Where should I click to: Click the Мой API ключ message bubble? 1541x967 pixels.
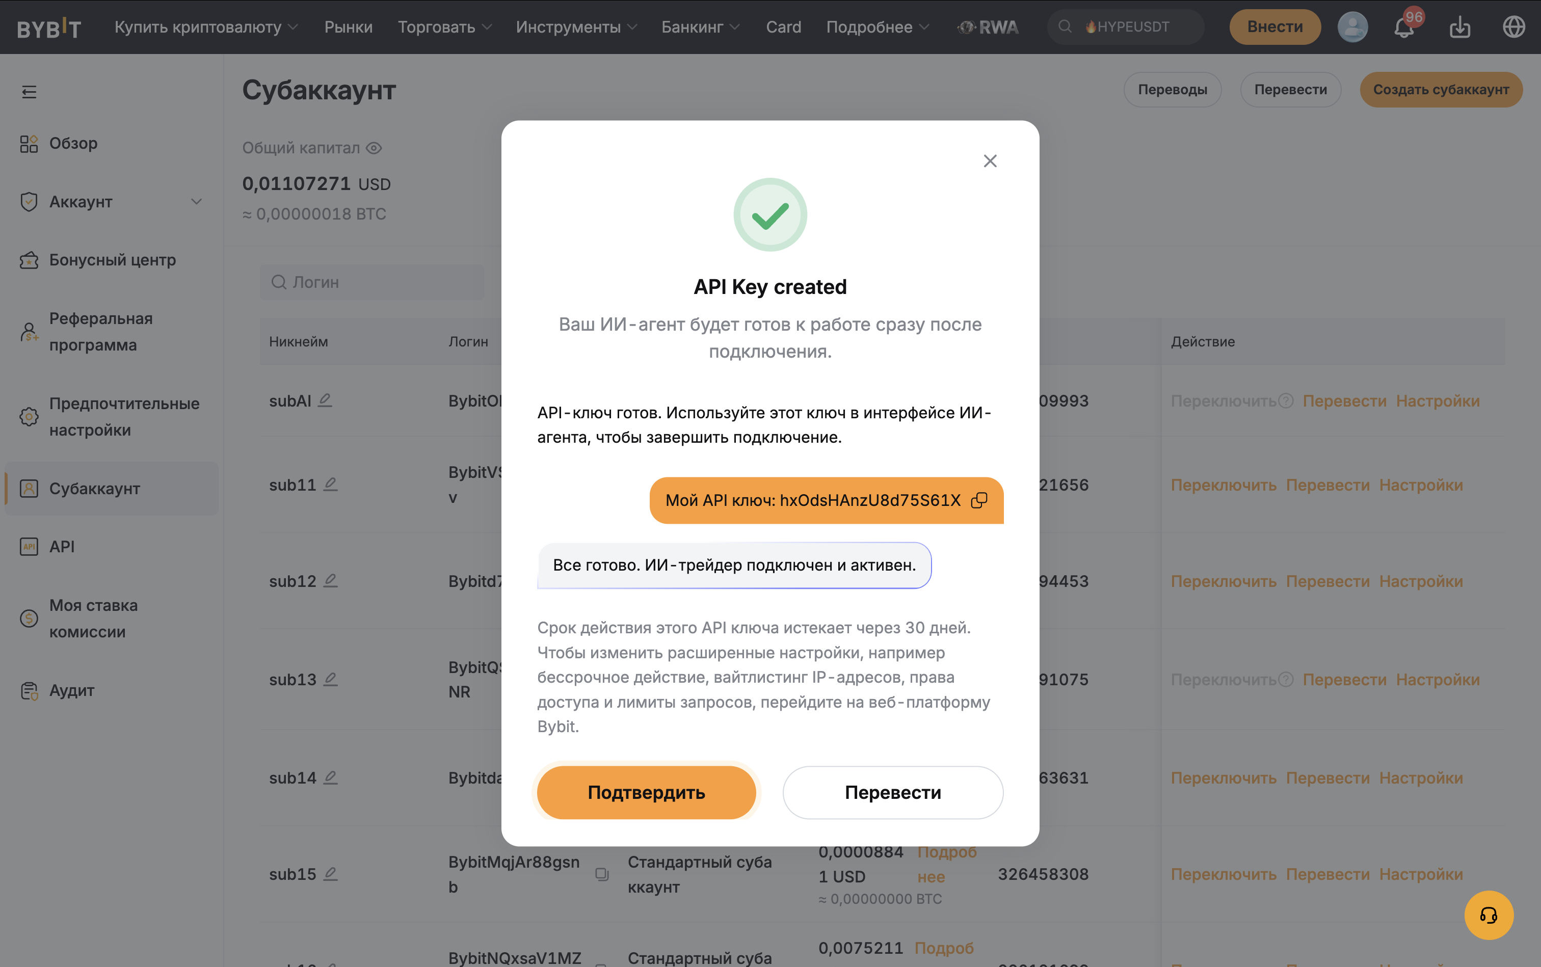click(x=826, y=500)
